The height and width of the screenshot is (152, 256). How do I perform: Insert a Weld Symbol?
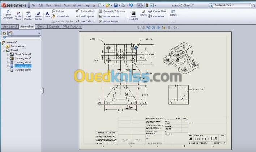pyautogui.click(x=85, y=16)
